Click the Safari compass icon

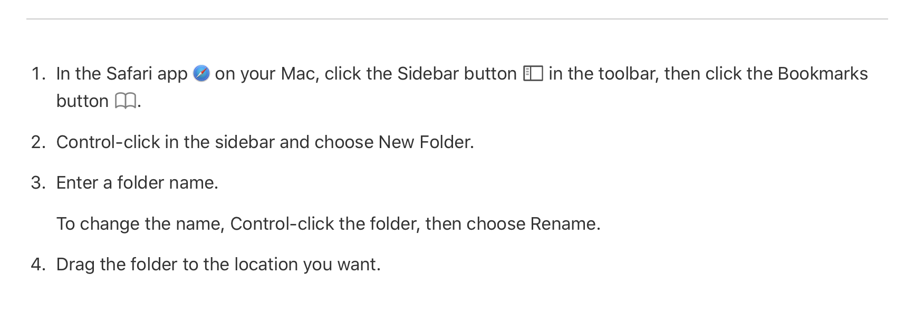201,73
